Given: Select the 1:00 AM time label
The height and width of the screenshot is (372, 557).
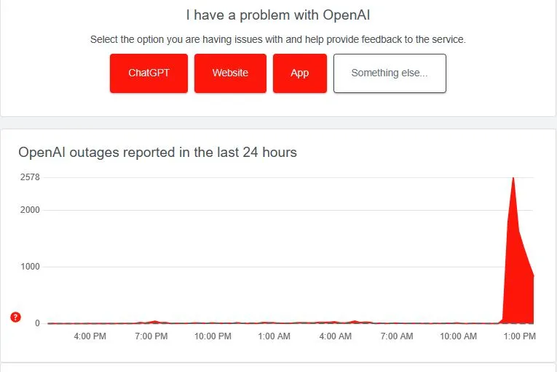Looking at the screenshot, I should (x=274, y=336).
